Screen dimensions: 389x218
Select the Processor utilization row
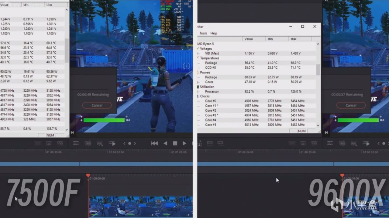point(257,91)
